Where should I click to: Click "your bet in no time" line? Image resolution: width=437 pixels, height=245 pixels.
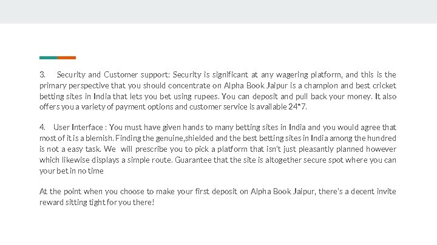(72, 171)
